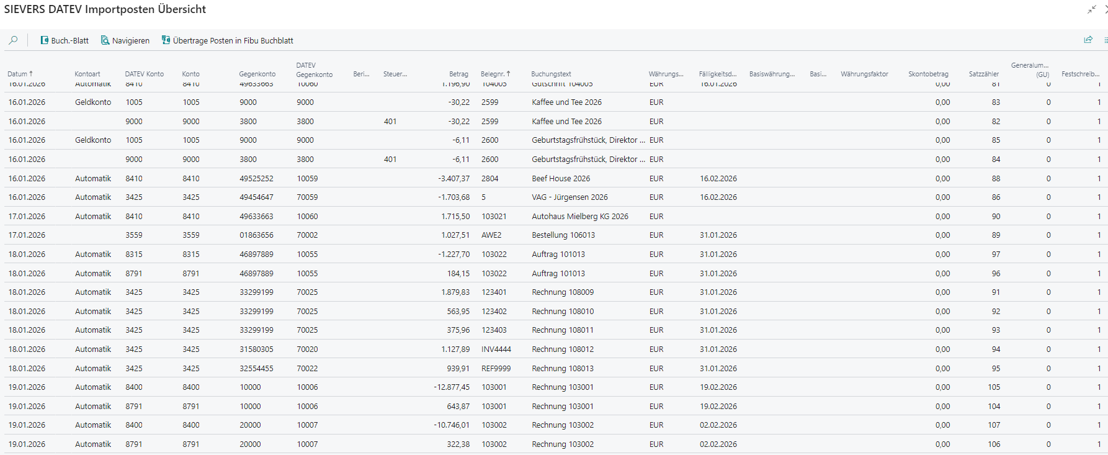
Task: Select the Autohaus Mielberg KG 2026 row
Action: click(579, 217)
